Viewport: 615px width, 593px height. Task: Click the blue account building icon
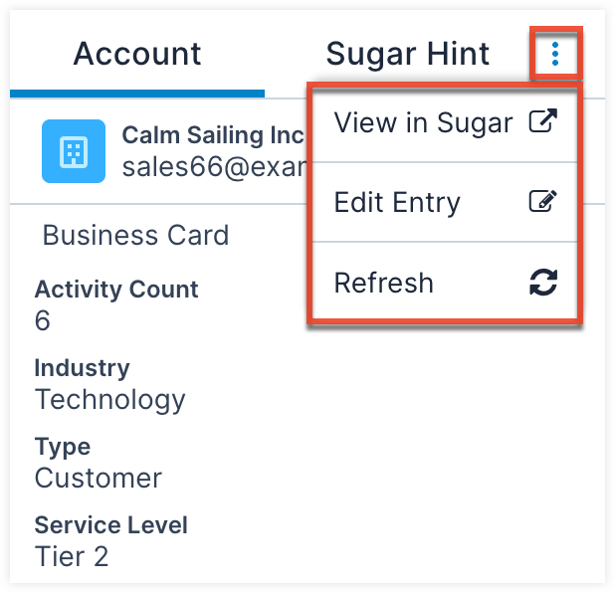73,151
